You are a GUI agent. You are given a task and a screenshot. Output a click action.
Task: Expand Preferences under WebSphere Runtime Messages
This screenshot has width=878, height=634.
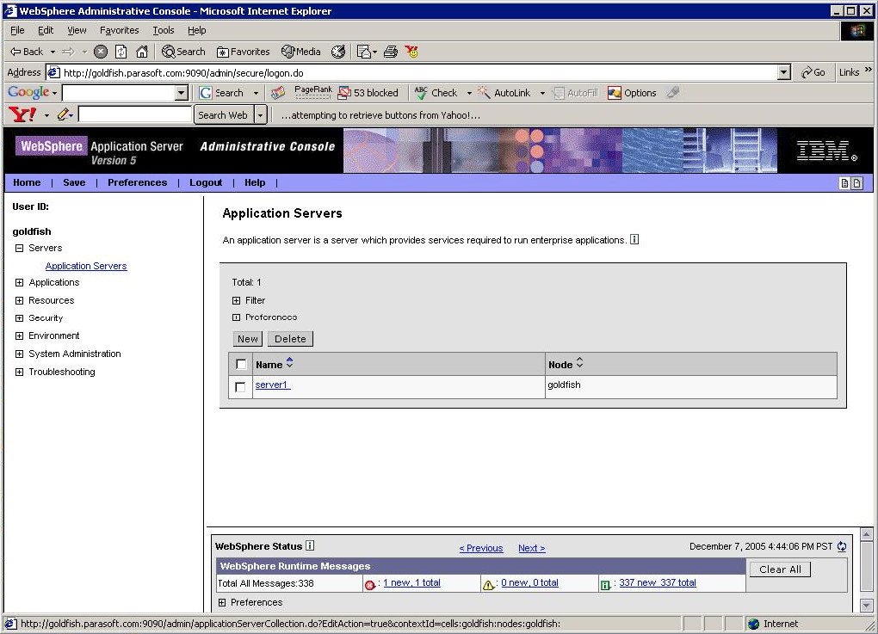(222, 603)
